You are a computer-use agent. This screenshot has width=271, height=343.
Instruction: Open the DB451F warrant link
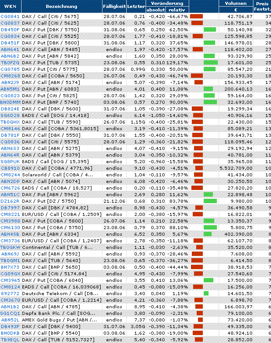click(x=10, y=43)
